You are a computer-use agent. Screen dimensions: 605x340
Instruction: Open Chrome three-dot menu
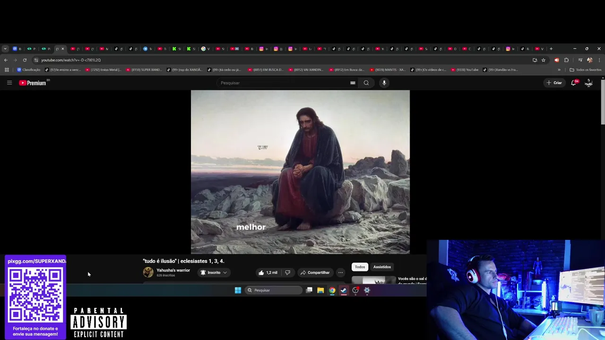[x=599, y=60]
